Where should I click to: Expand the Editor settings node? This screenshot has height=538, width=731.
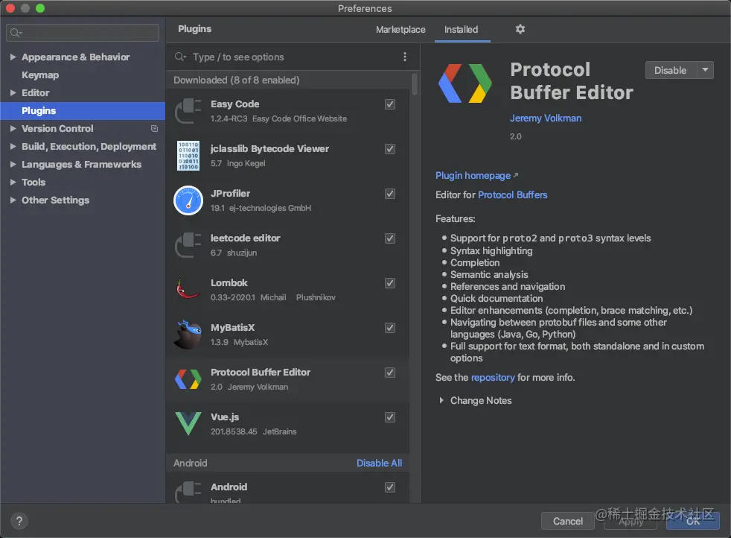13,93
